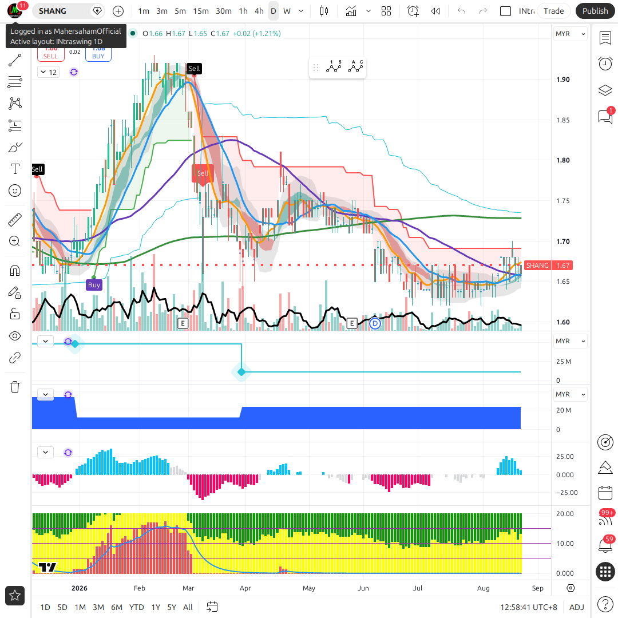Select the 15m timeframe
This screenshot has height=618, width=618.
coord(201,11)
